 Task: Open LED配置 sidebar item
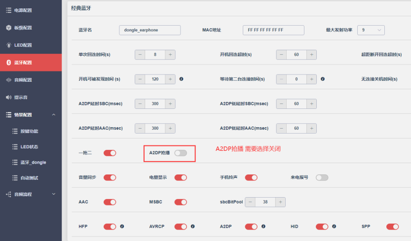coord(31,45)
